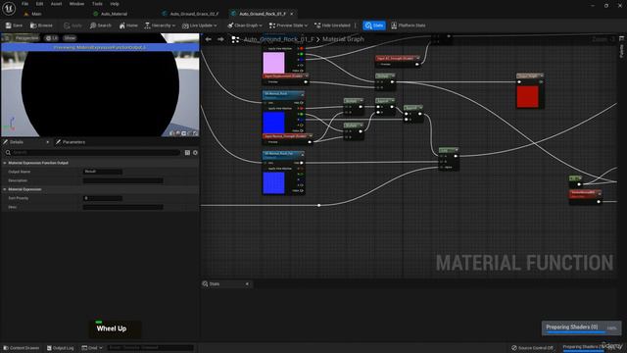The width and height of the screenshot is (627, 353).
Task: Collapse Material Expression Function Output section
Action: (5, 163)
